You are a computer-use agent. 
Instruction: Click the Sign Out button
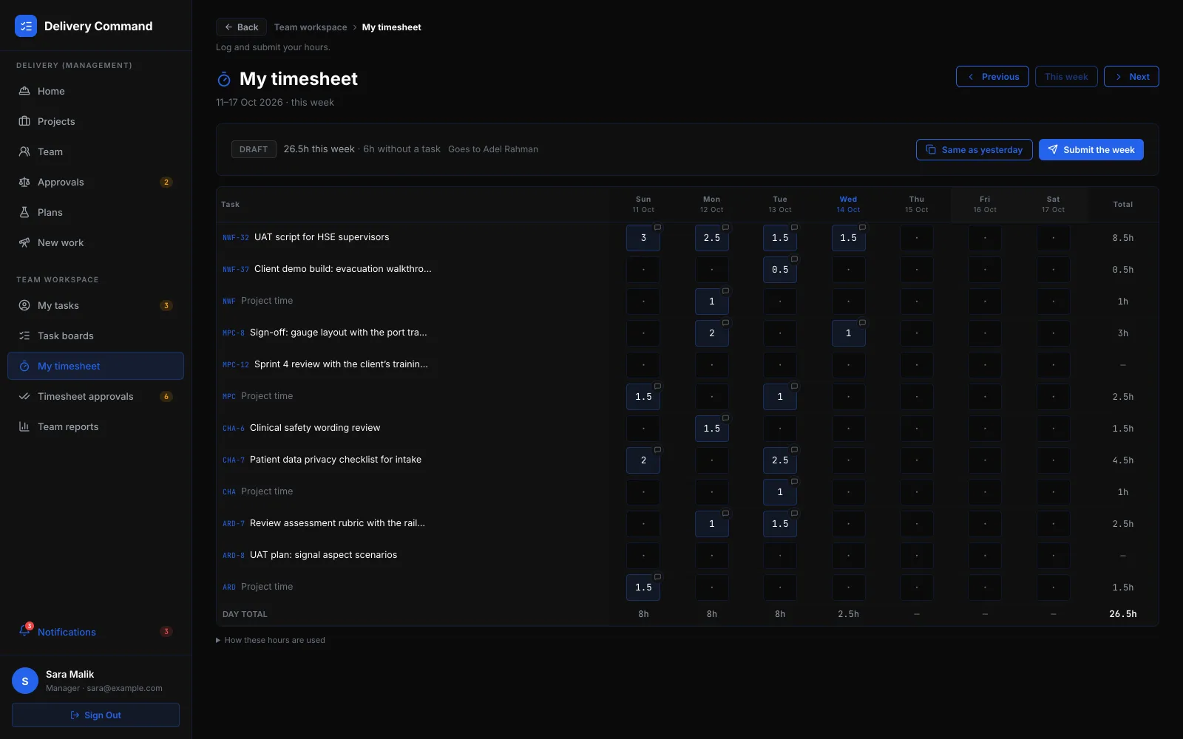pos(95,715)
